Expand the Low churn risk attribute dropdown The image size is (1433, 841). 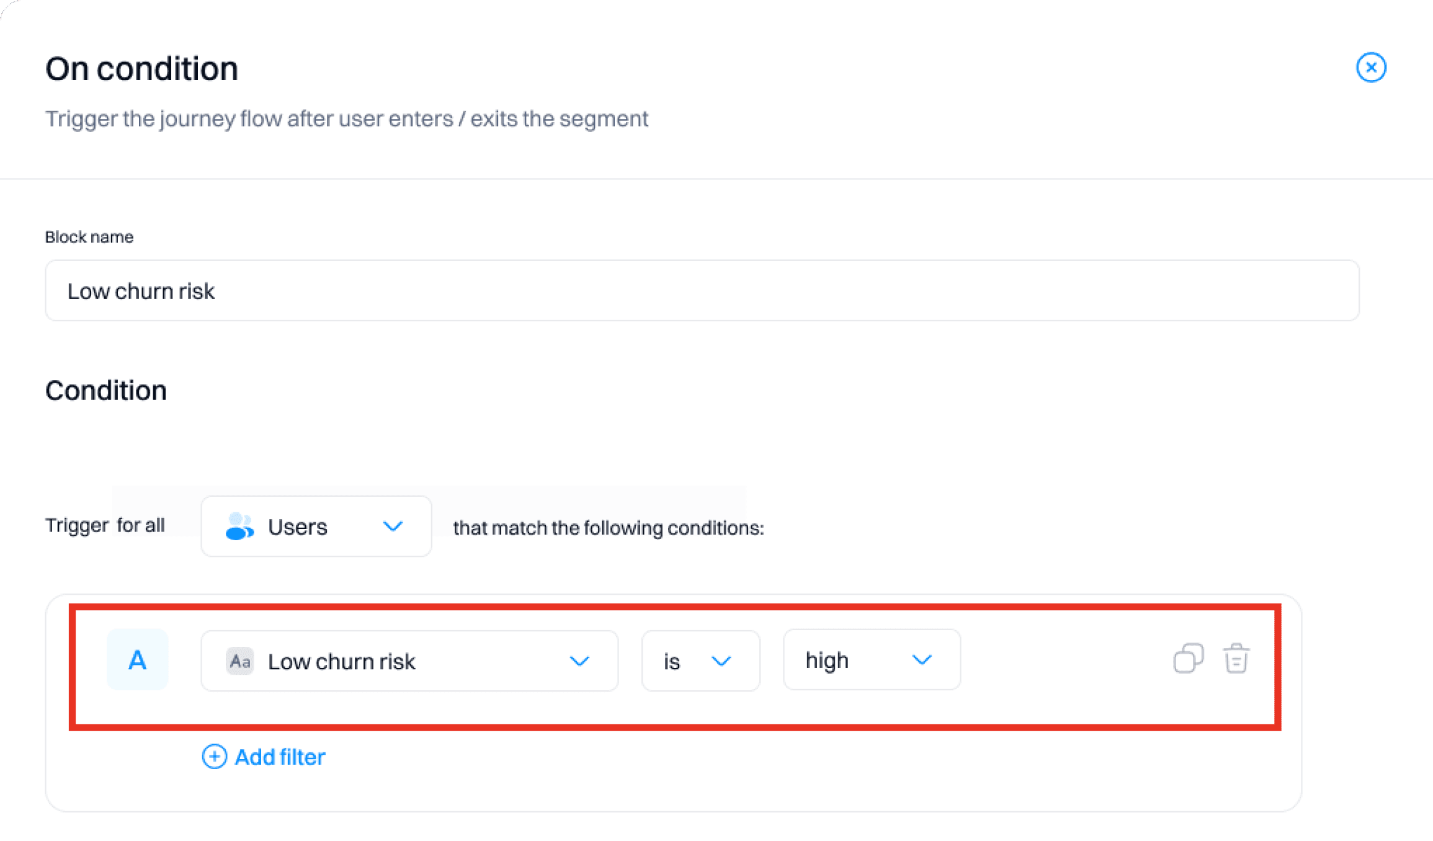tap(409, 661)
